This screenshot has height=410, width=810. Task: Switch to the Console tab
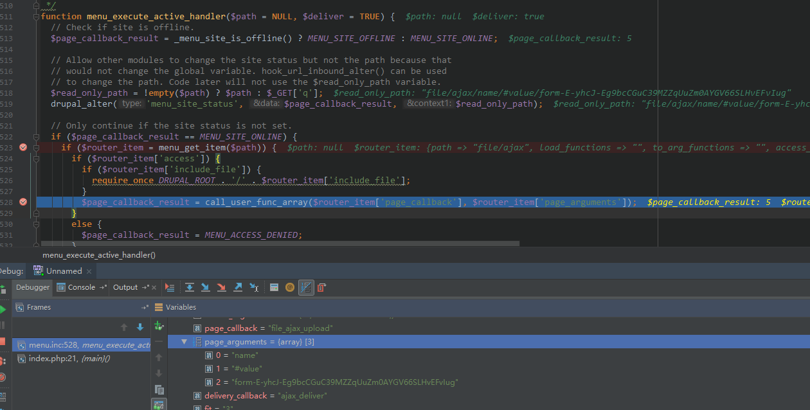[82, 287]
